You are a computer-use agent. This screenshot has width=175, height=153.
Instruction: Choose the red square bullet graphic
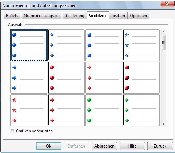pos(141,78)
